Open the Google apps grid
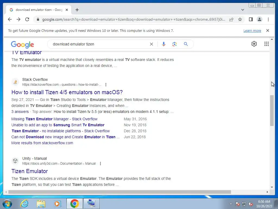 click(267, 44)
